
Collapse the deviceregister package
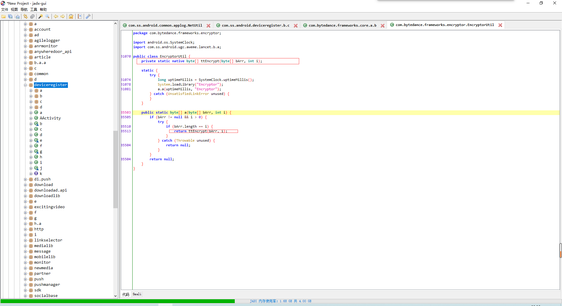pos(25,85)
